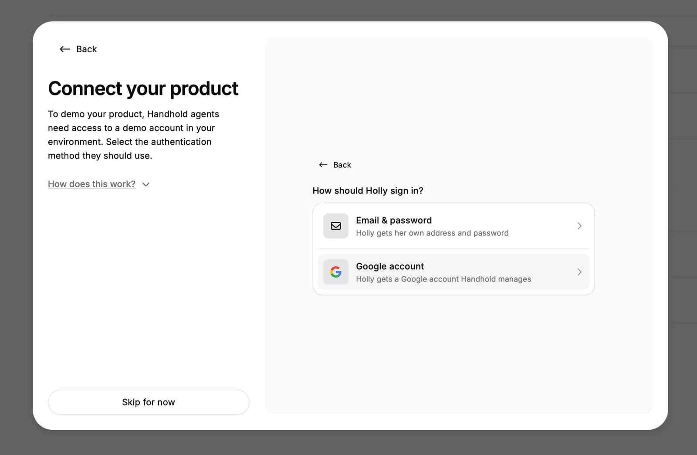Screen dimensions: 697x455
Task: Click the envelope icon for Email & password
Action: coord(336,226)
